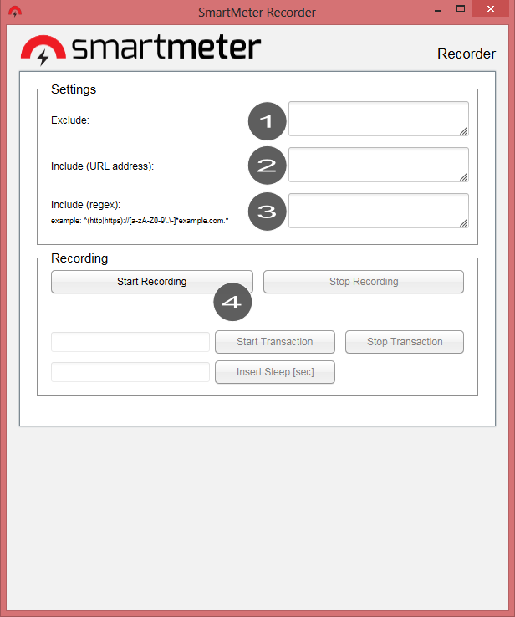
Task: Focus the Include (URL address) text area
Action: click(x=379, y=165)
